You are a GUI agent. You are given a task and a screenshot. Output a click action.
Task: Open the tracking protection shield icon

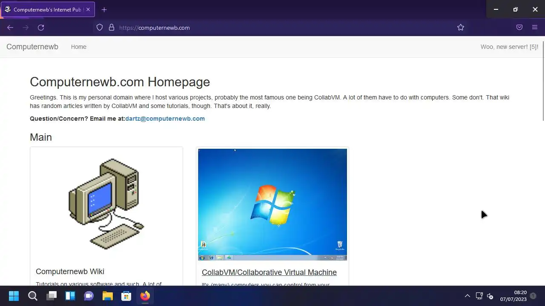(x=100, y=28)
